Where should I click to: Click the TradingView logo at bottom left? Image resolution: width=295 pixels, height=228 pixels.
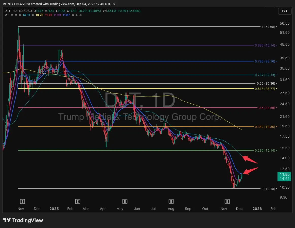tap(23, 220)
